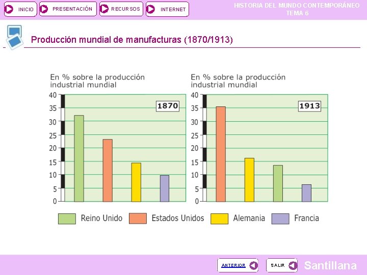Select the green Reino Unido bar in 1870 chart
The image size is (367, 275).
point(79,158)
